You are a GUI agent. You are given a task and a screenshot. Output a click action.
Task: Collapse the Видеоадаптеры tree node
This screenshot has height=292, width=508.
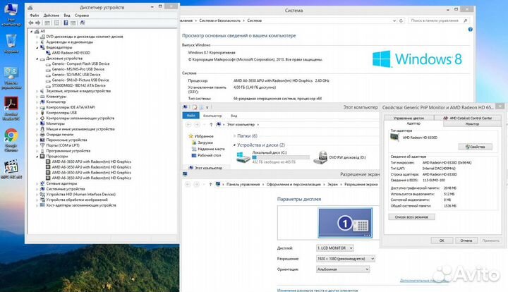[37, 47]
